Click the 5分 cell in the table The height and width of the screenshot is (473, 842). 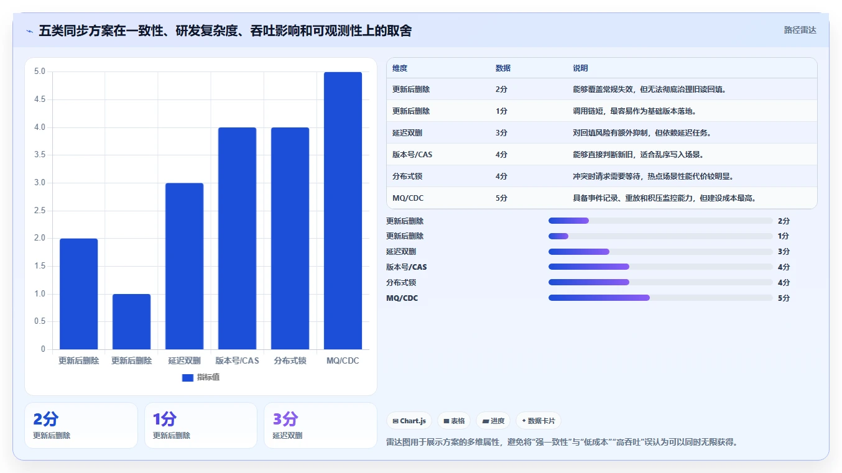(x=501, y=198)
